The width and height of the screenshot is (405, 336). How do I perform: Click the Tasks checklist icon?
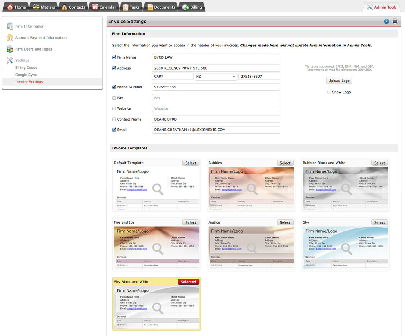[x=125, y=7]
